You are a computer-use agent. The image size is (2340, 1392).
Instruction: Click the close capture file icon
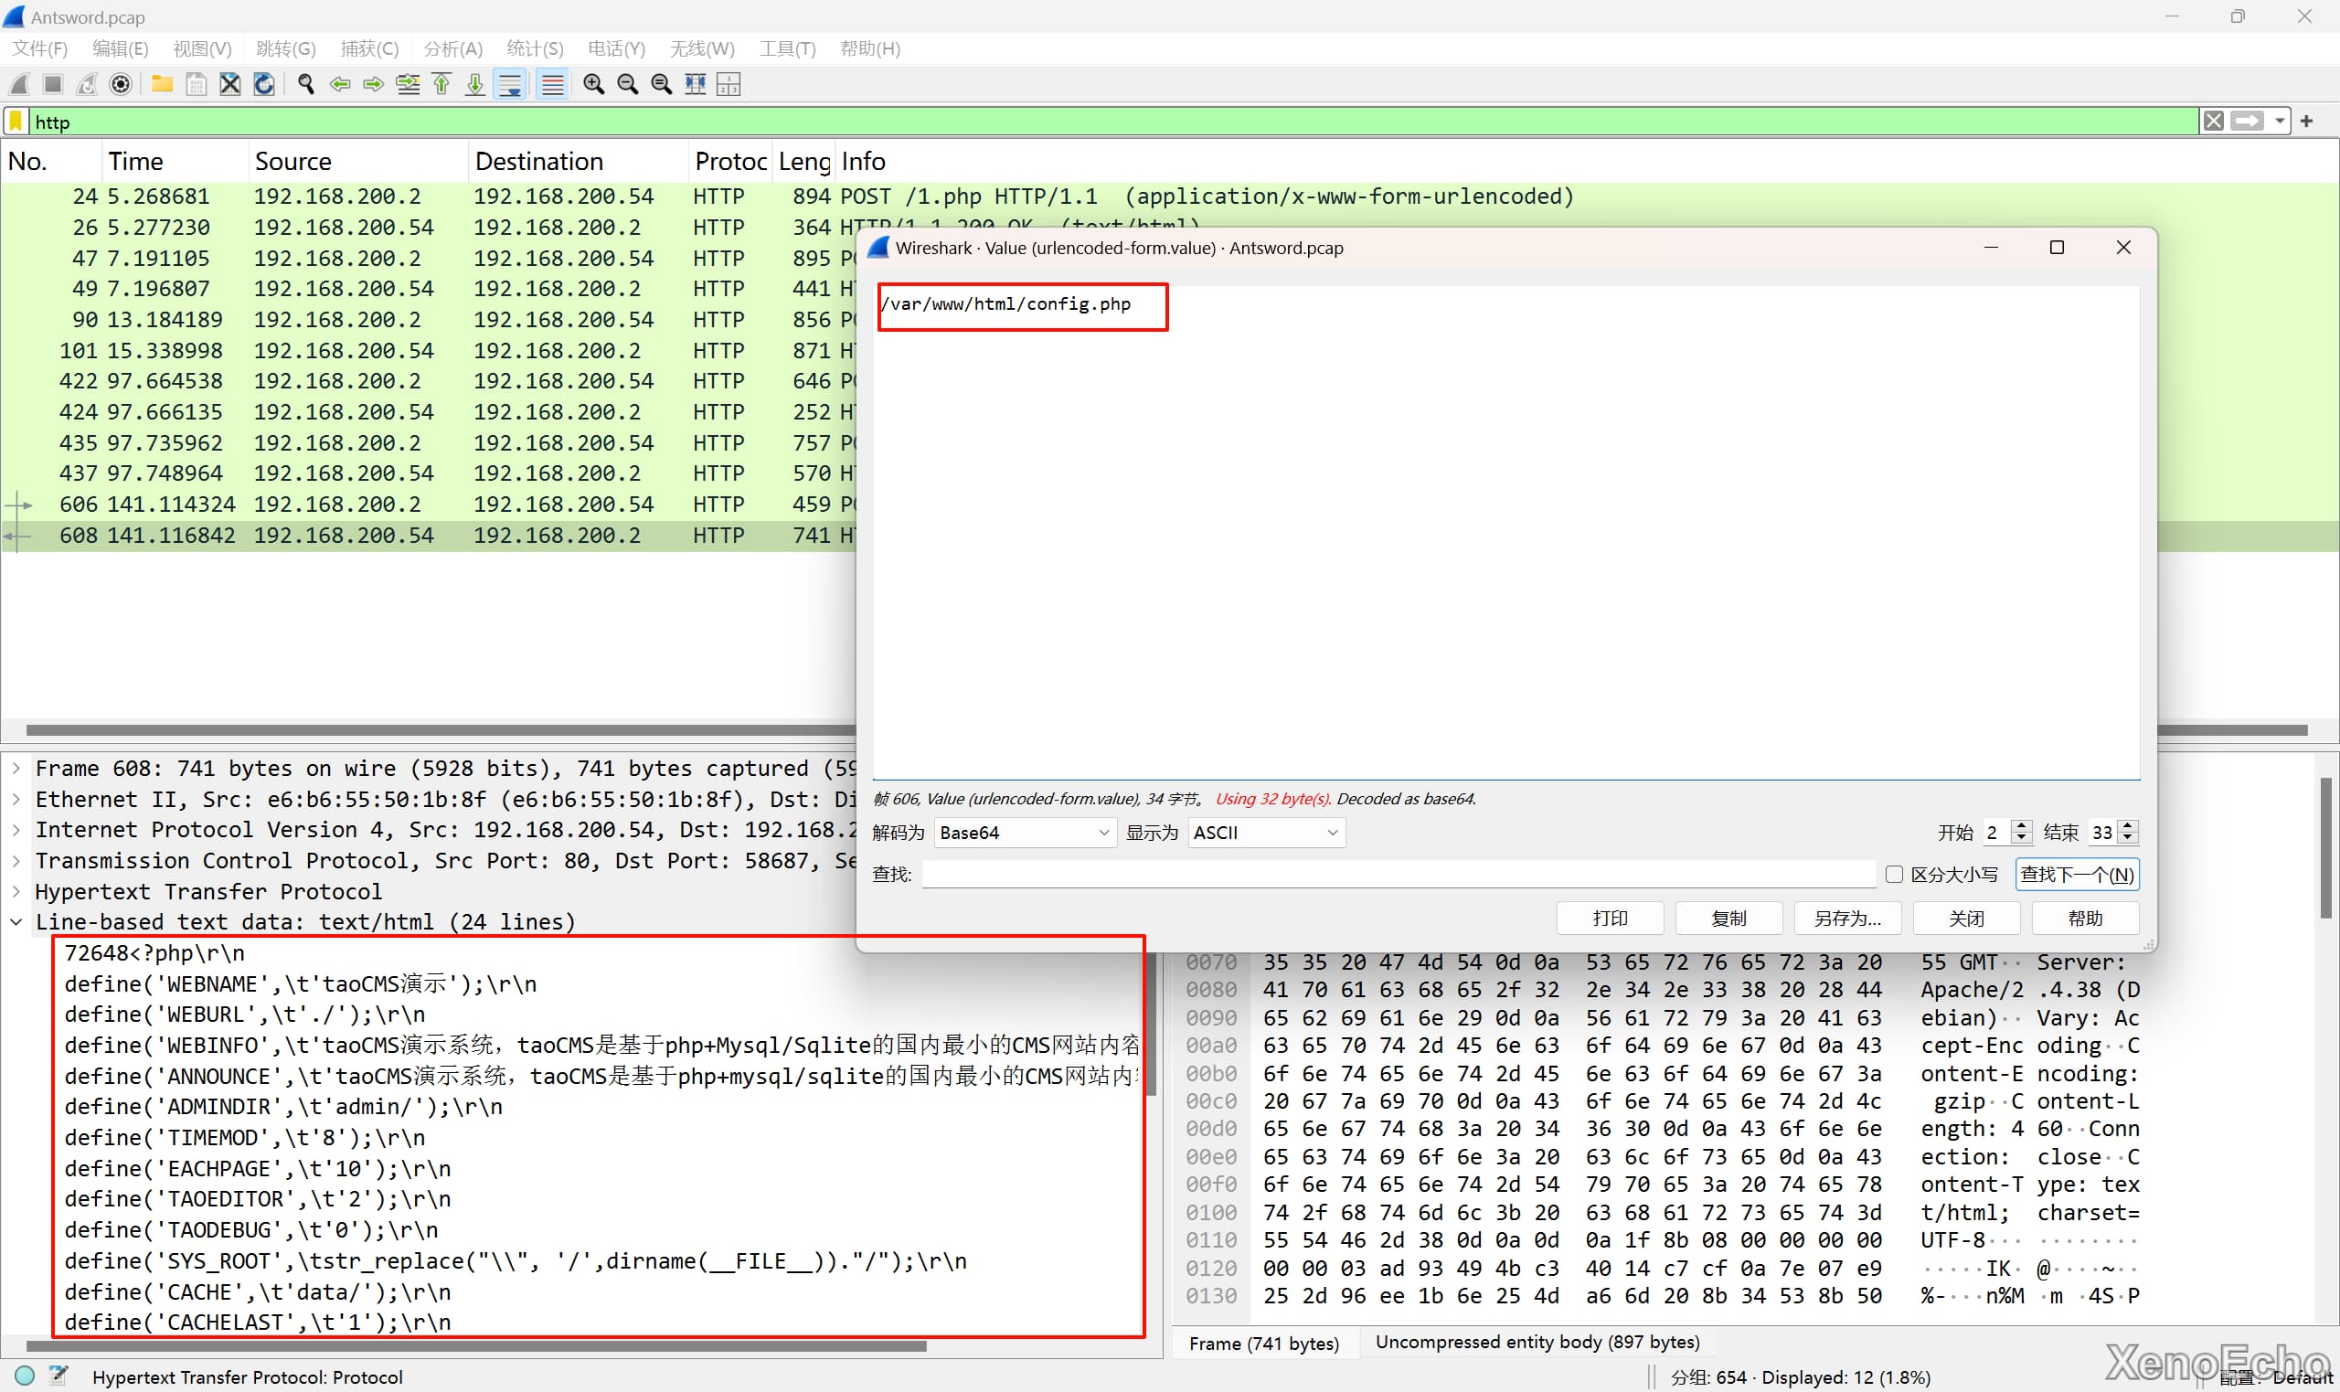coord(229,84)
